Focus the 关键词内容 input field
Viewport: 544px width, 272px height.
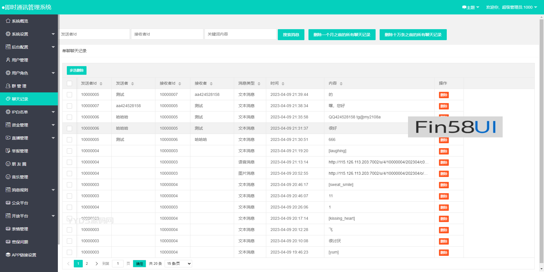click(x=240, y=34)
